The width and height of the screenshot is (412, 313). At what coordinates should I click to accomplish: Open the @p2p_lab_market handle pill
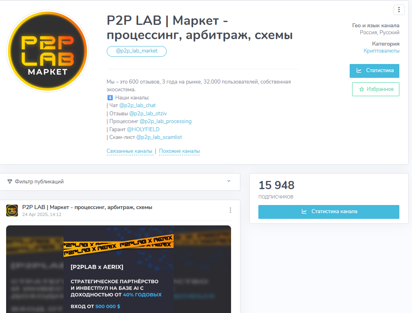(137, 51)
